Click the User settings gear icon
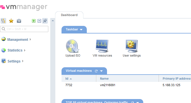191x103 pixels. [x=131, y=46]
